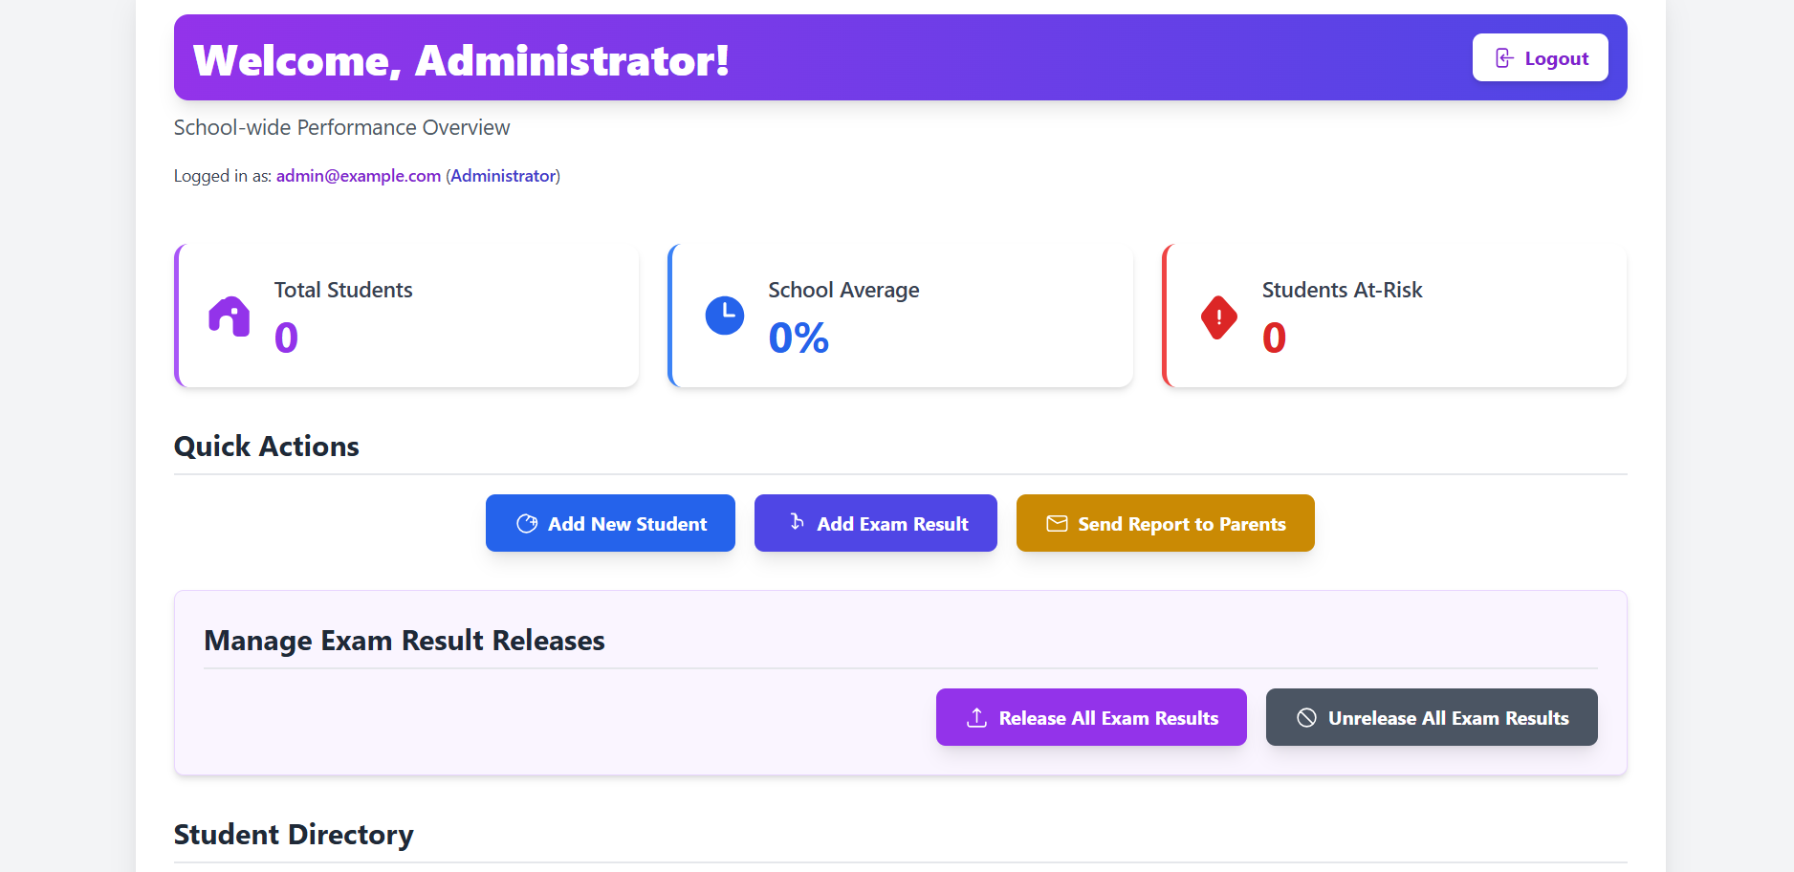
Task: Click the admin@example.com email text
Action: pyautogui.click(x=359, y=176)
